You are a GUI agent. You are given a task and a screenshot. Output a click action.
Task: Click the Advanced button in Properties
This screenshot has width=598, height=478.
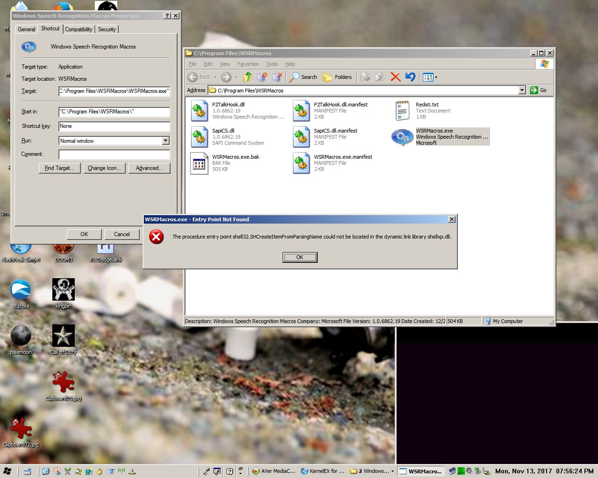149,168
